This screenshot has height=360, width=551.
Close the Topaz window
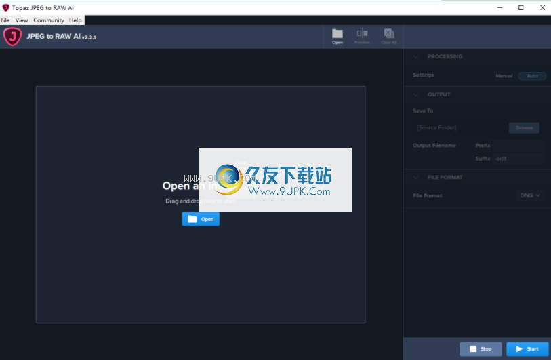[542, 7]
